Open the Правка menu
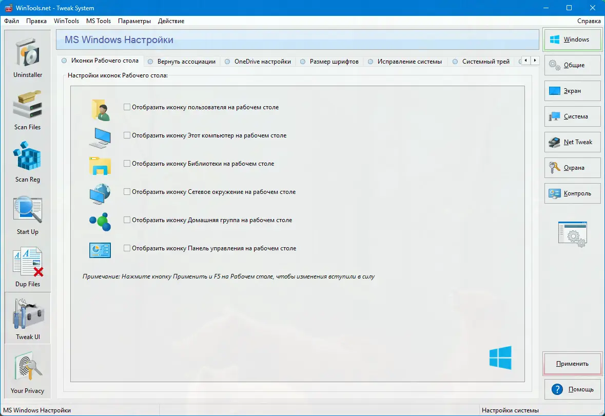 pos(36,21)
